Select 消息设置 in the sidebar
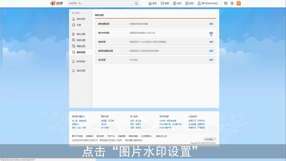 (x=81, y=40)
